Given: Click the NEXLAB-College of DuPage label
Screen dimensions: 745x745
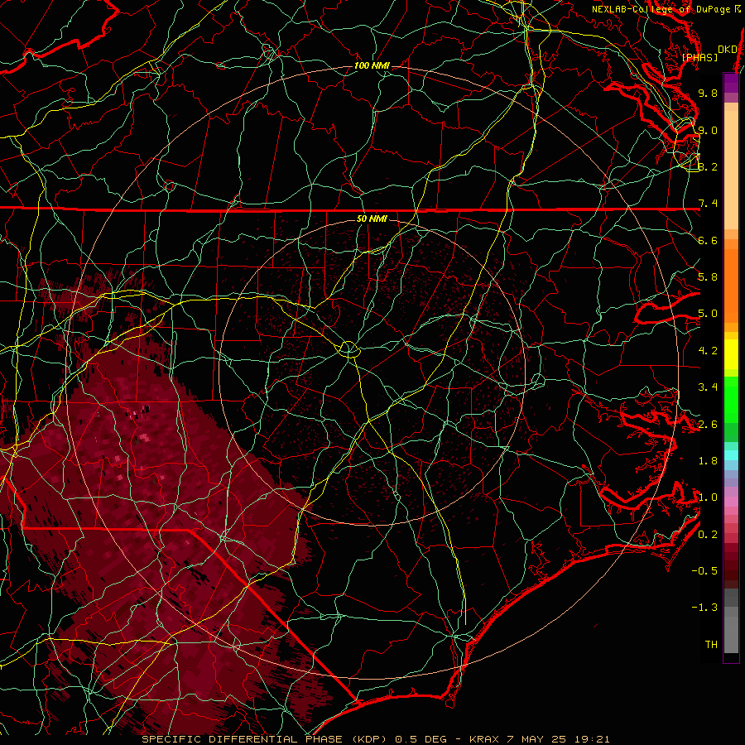Looking at the screenshot, I should [x=666, y=9].
